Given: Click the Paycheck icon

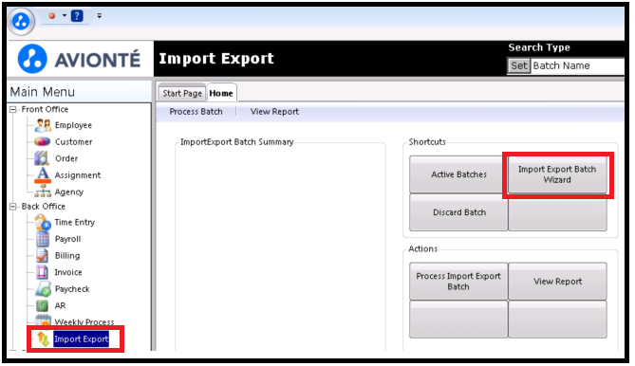Looking at the screenshot, I should (43, 289).
